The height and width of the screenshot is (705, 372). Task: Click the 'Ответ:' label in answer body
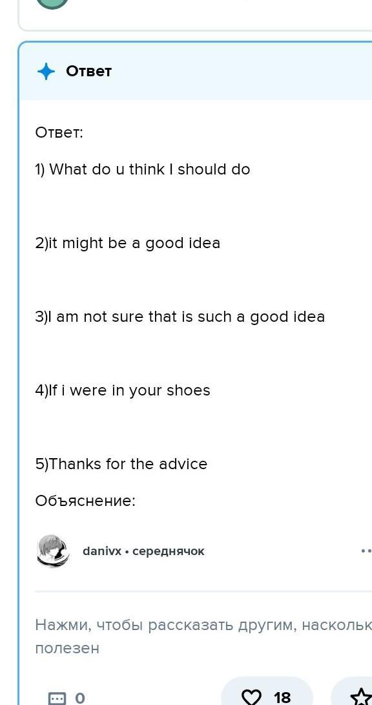(x=59, y=133)
